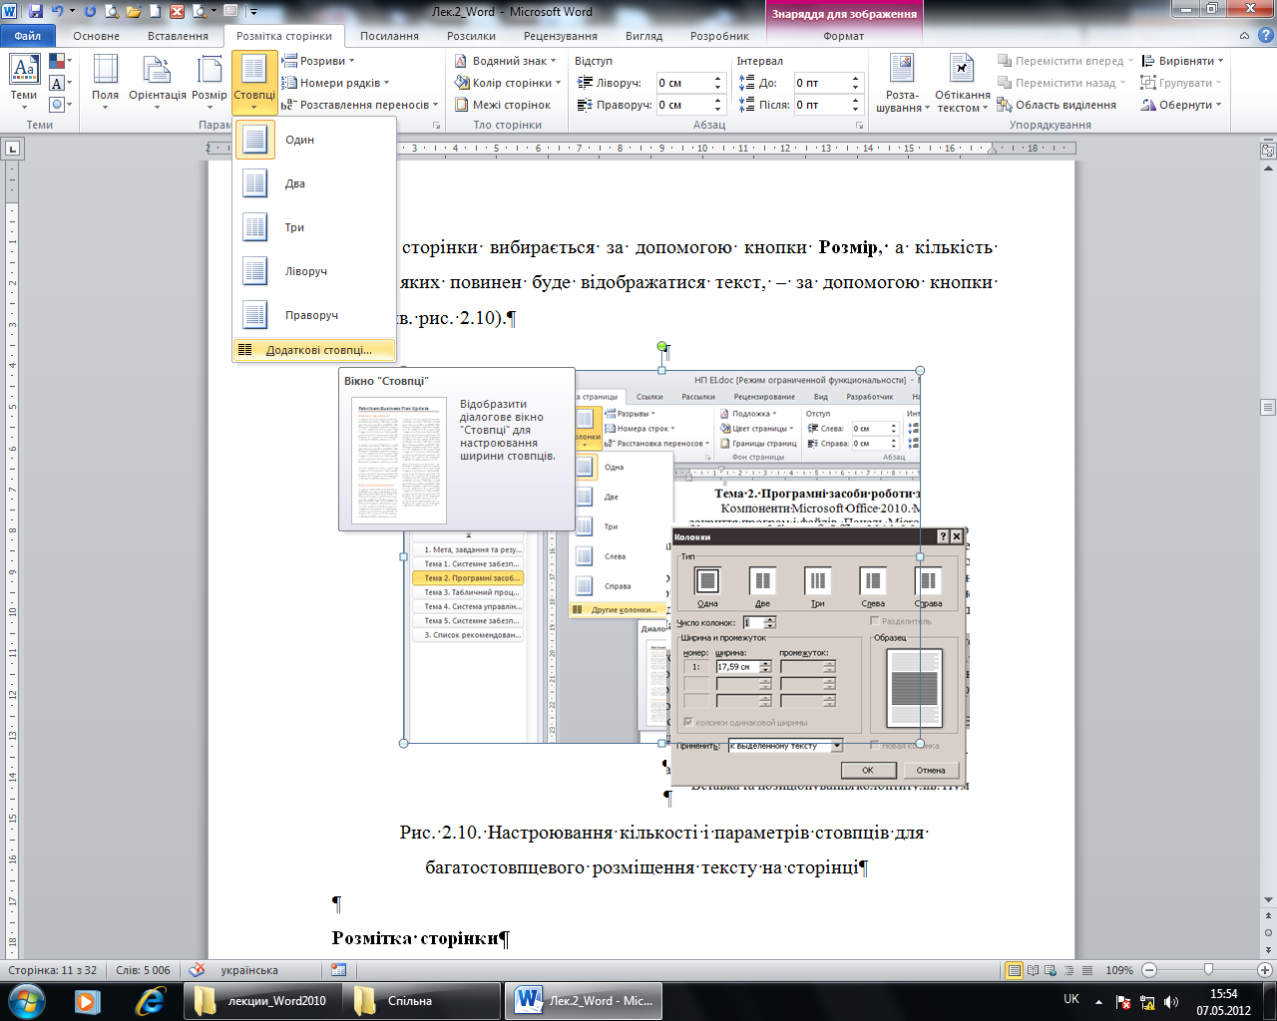Choose Один in the columns menu
The image size is (1277, 1021).
tap(314, 140)
